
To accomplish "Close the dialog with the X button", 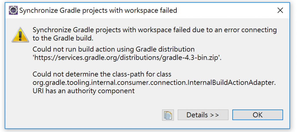I will tap(280, 11).
